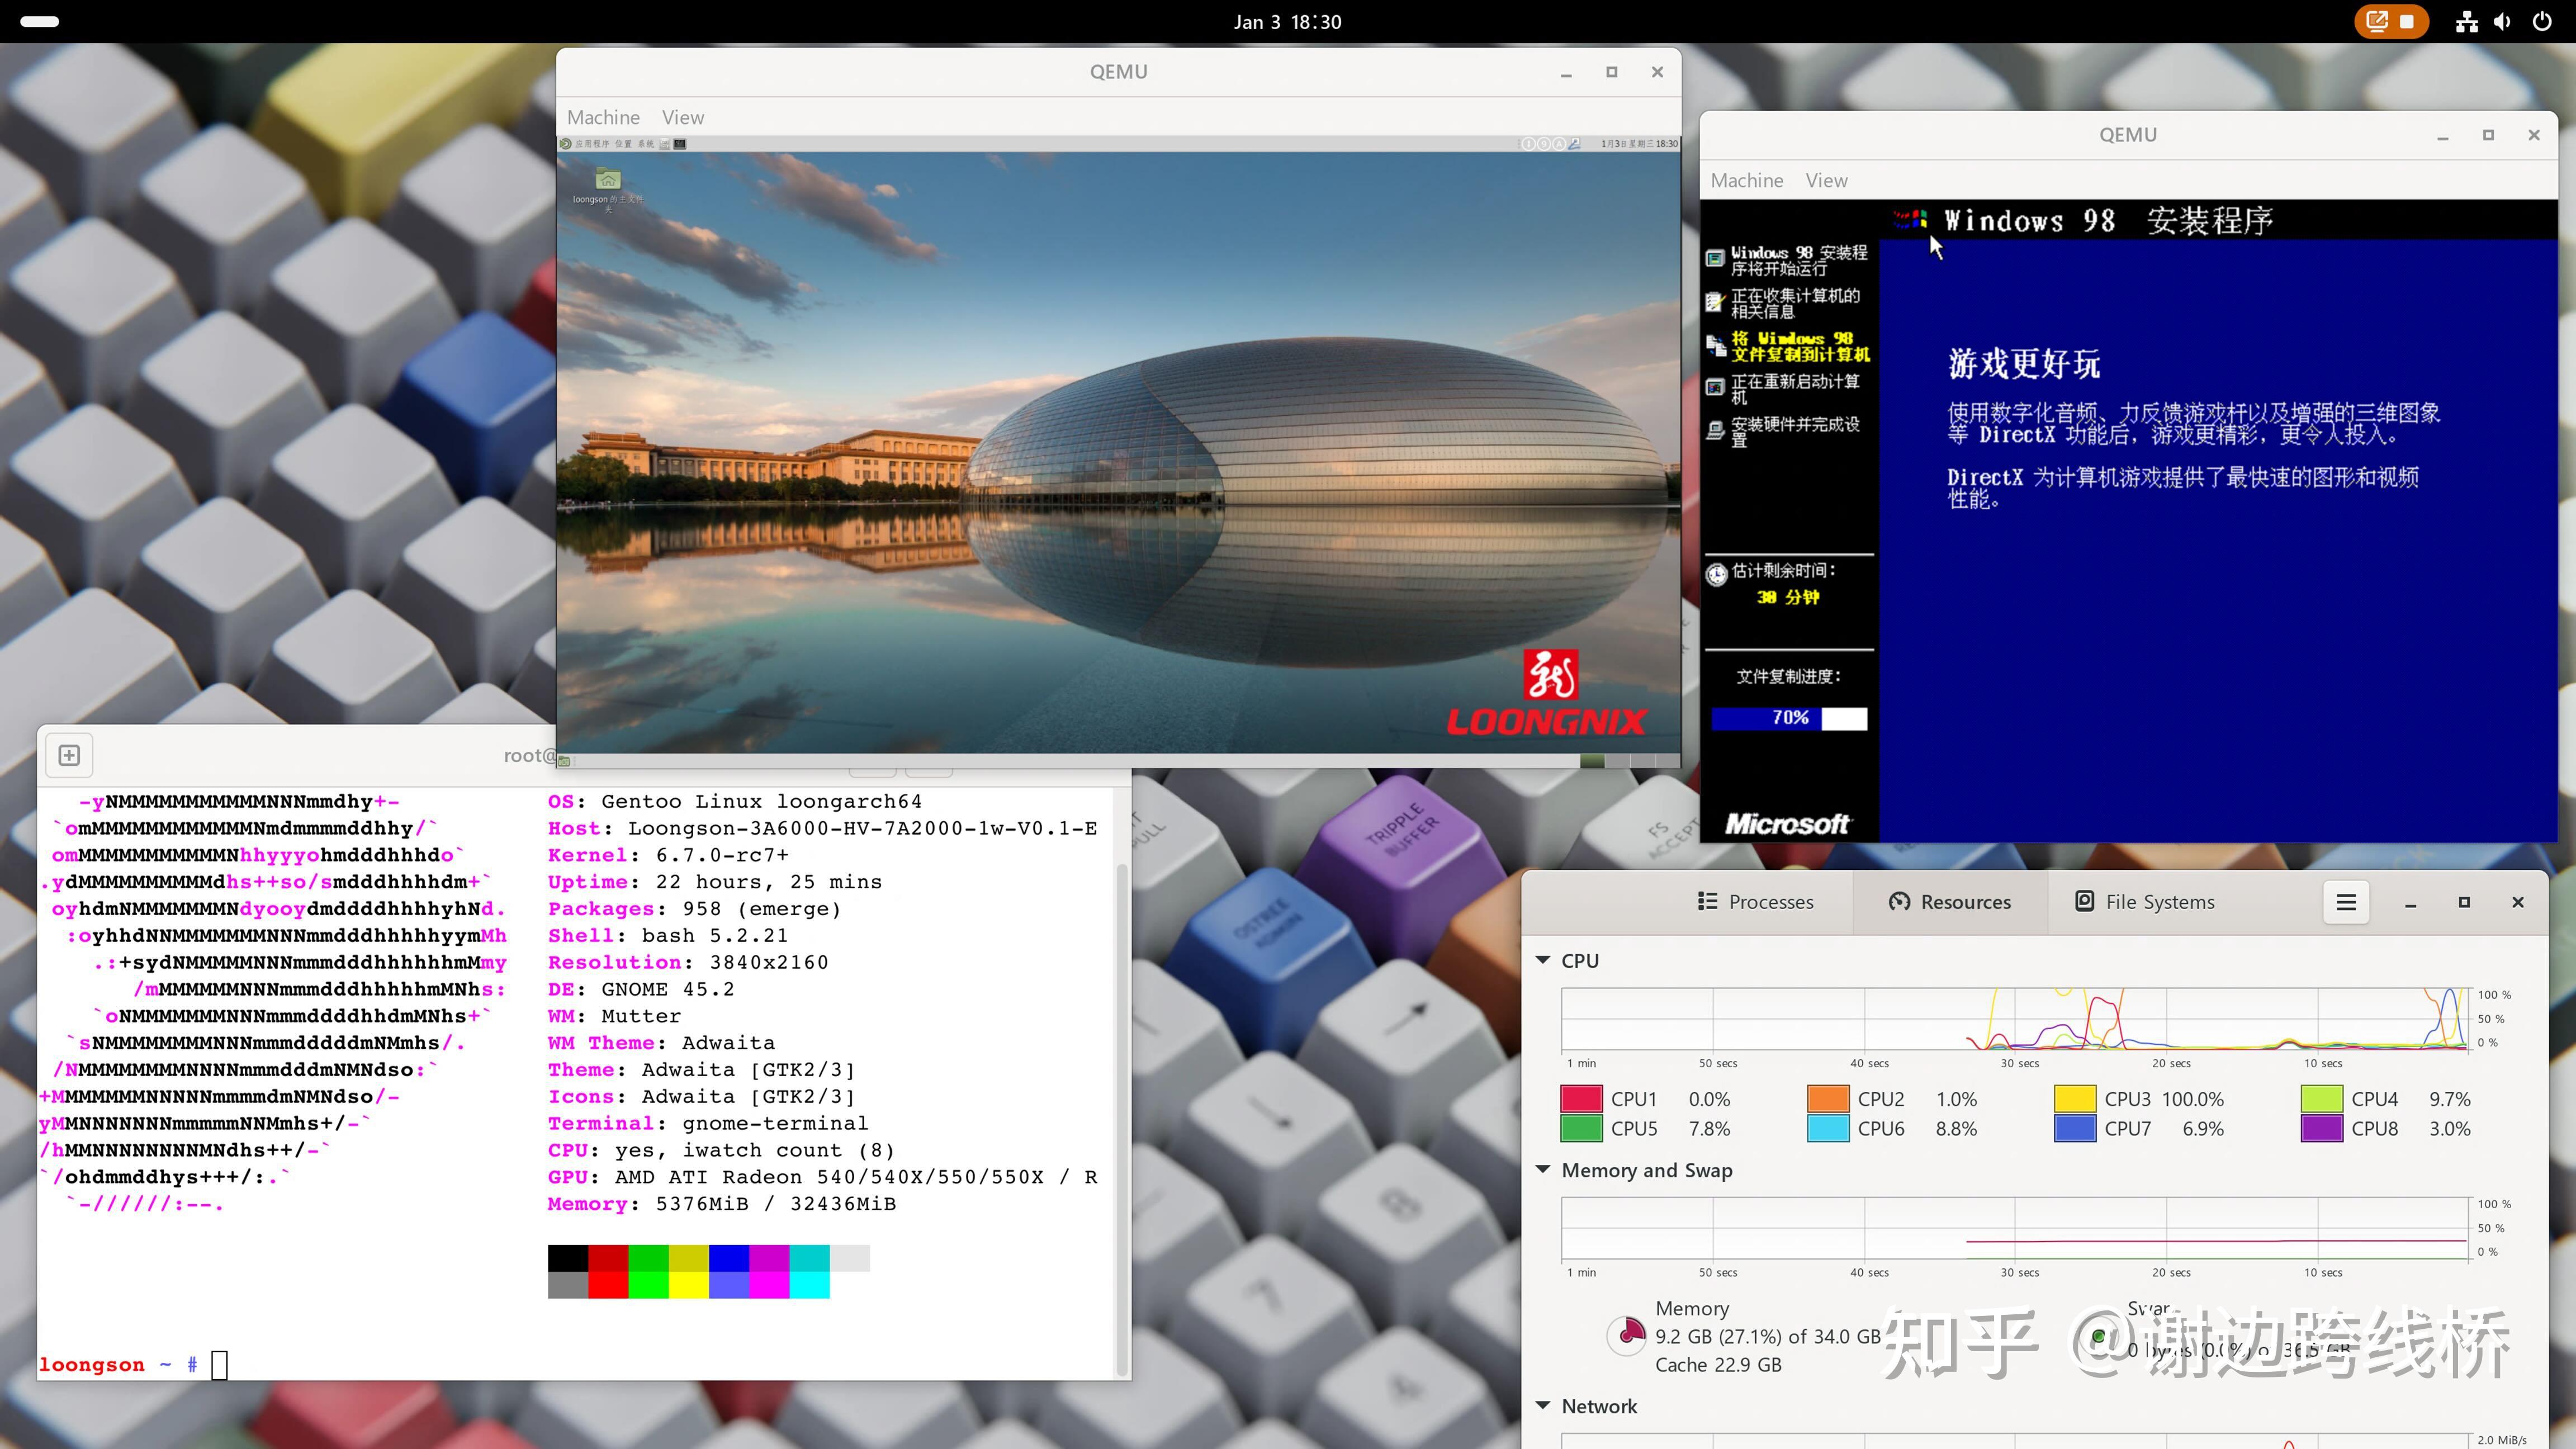The image size is (2576, 1449).
Task: Open the power menu icon in top bar
Action: coord(2542,21)
